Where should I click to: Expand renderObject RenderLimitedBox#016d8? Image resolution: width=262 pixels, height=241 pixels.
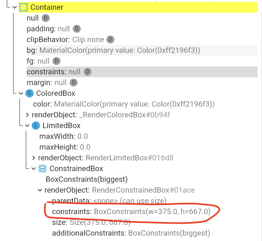pyautogui.click(x=34, y=158)
